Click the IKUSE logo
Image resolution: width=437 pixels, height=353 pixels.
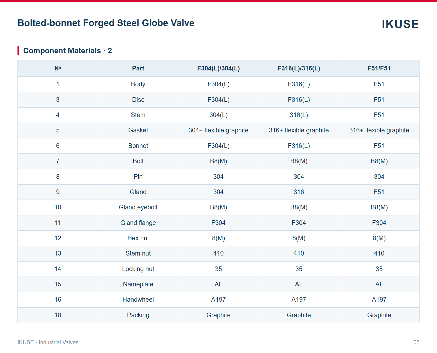point(400,24)
